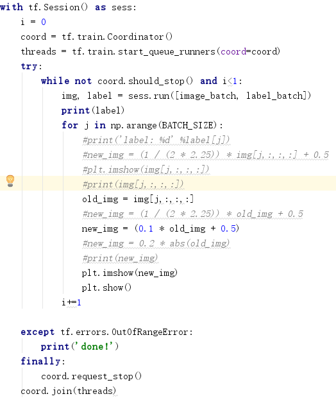Click 'except tf.errors.OutOfRangeError:' line

107,332
